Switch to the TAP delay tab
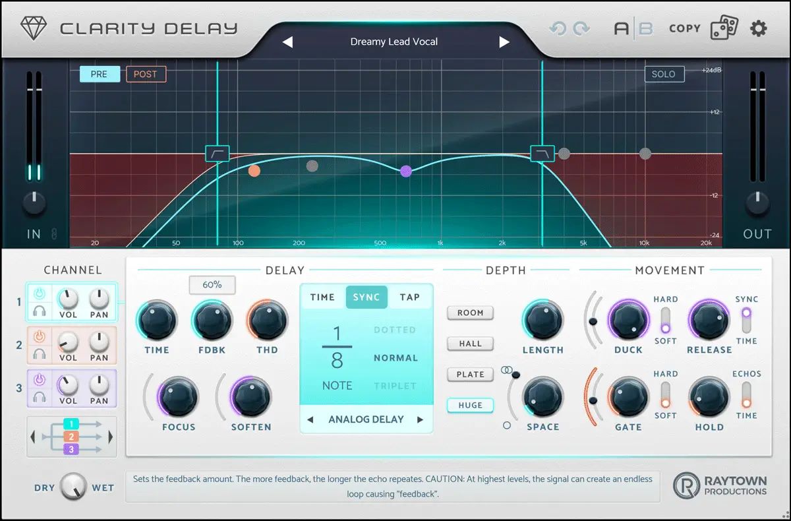Viewport: 791px width, 521px height. pos(409,297)
